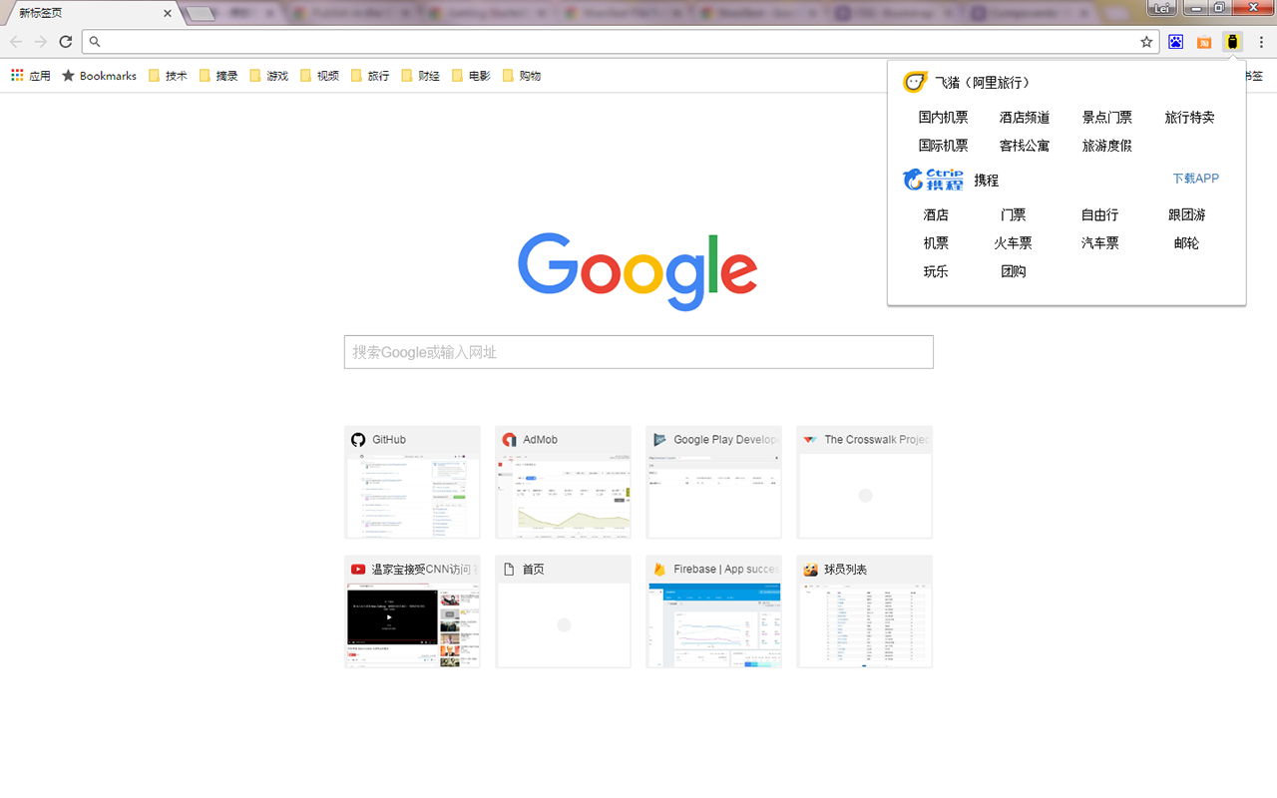Expand the 财经 bookmark folder
This screenshot has width=1277, height=798.
pos(421,76)
